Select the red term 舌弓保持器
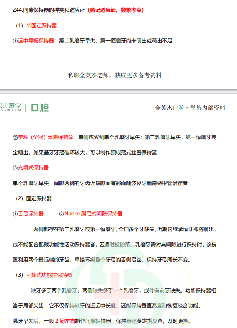This screenshot has width=237, height=328. coord(31,214)
